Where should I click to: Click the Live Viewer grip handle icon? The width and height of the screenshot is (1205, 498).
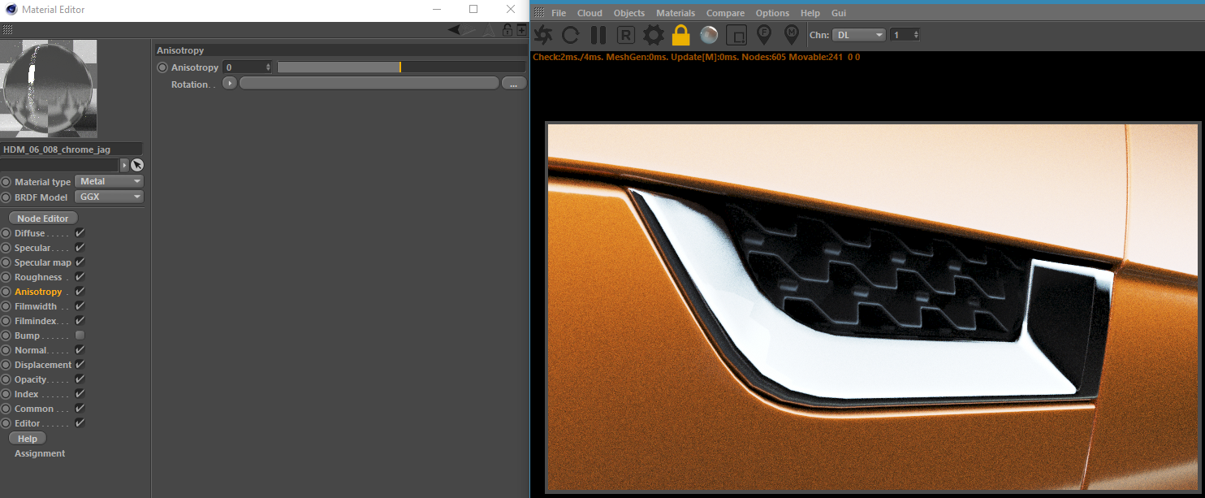point(539,13)
